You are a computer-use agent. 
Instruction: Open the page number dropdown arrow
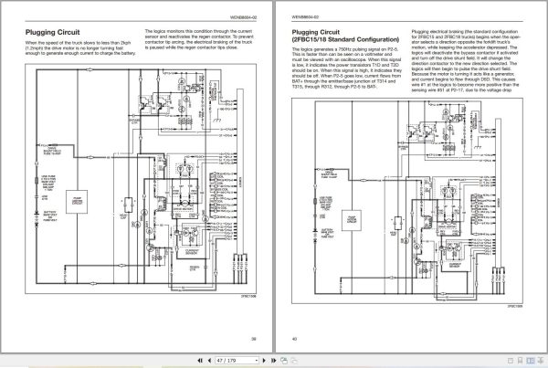pos(257,361)
